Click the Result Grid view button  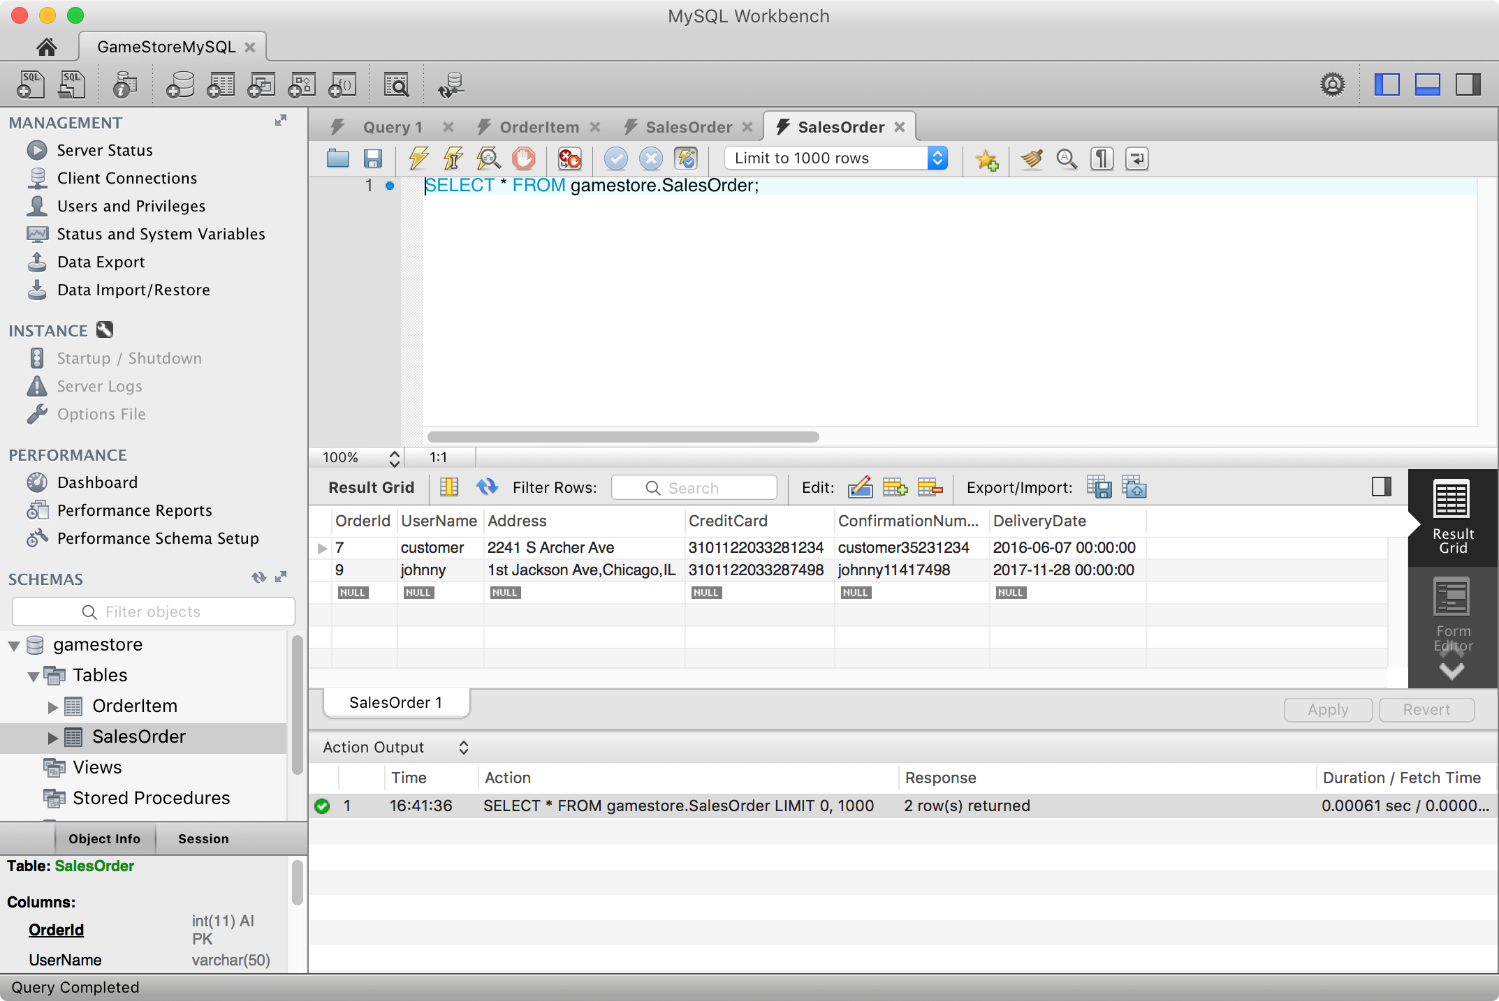tap(1452, 517)
